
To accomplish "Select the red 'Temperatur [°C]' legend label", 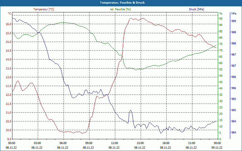I will click(44, 9).
